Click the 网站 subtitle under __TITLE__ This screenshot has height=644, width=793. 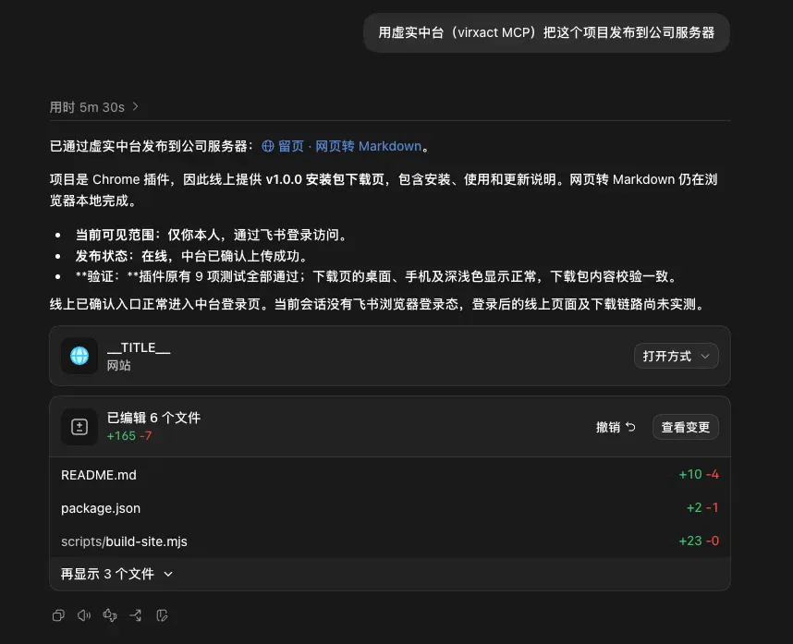pos(119,365)
